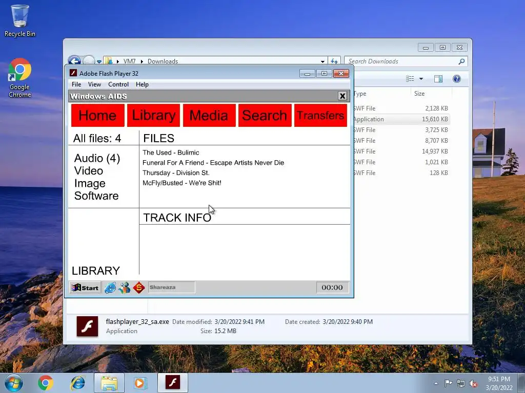This screenshot has height=393, width=525.
Task: Select the Video category
Action: pos(88,171)
